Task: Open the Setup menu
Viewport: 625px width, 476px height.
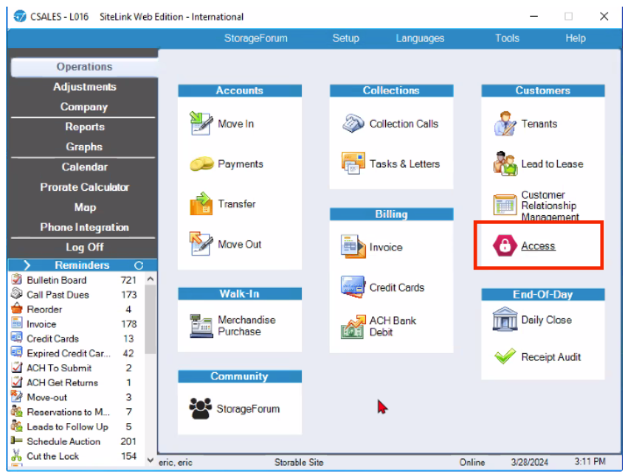Action: (x=345, y=38)
